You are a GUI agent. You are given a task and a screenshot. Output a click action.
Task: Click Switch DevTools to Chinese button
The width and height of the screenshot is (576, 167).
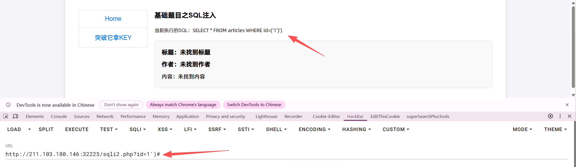tap(254, 105)
